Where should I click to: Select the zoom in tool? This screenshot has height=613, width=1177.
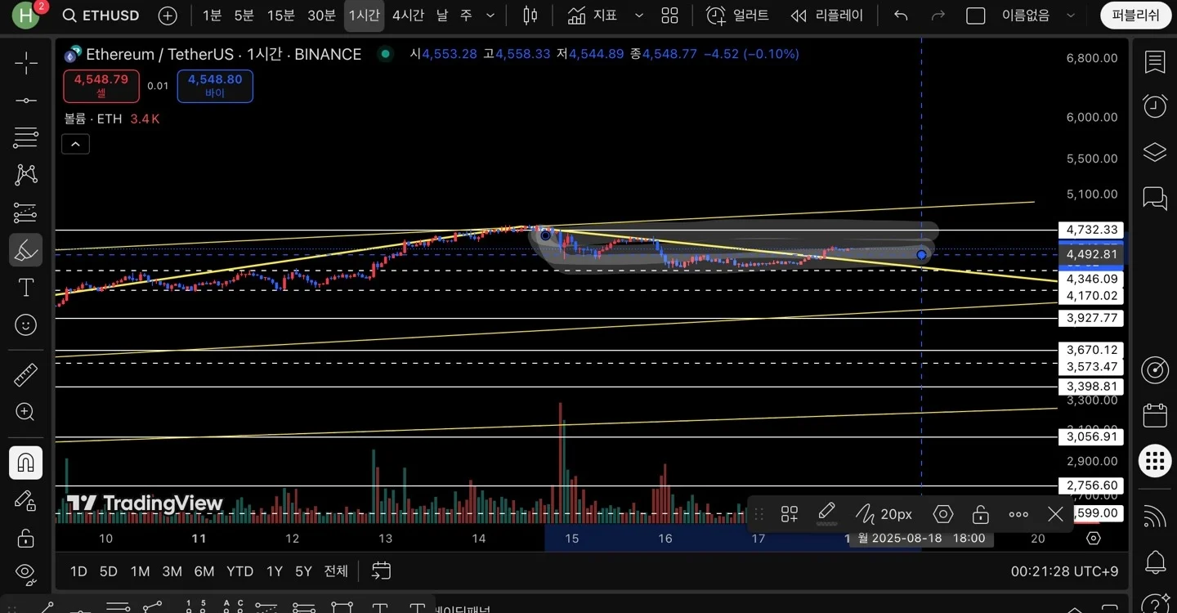click(25, 413)
